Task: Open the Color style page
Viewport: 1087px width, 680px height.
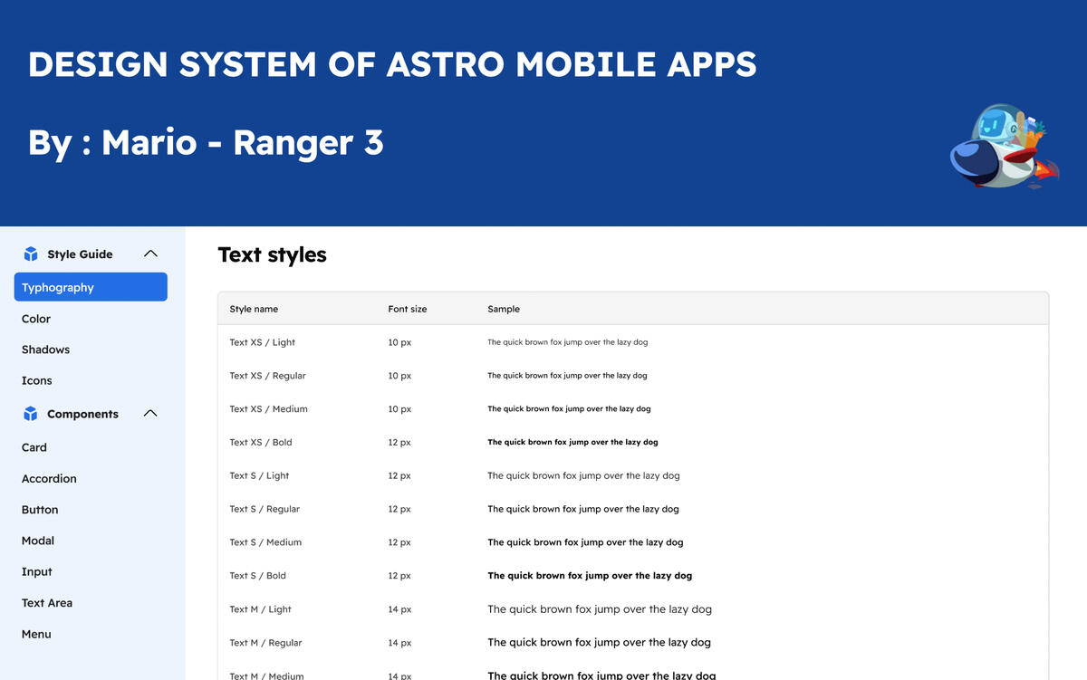Action: pyautogui.click(x=36, y=319)
